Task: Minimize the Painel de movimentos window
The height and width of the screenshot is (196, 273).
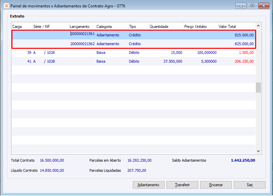Action: pyautogui.click(x=241, y=6)
